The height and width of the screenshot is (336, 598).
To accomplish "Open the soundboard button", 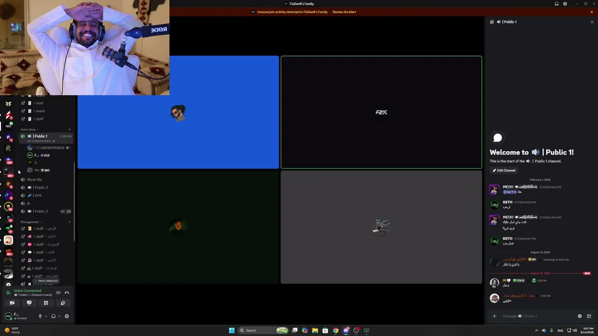I will 63,303.
